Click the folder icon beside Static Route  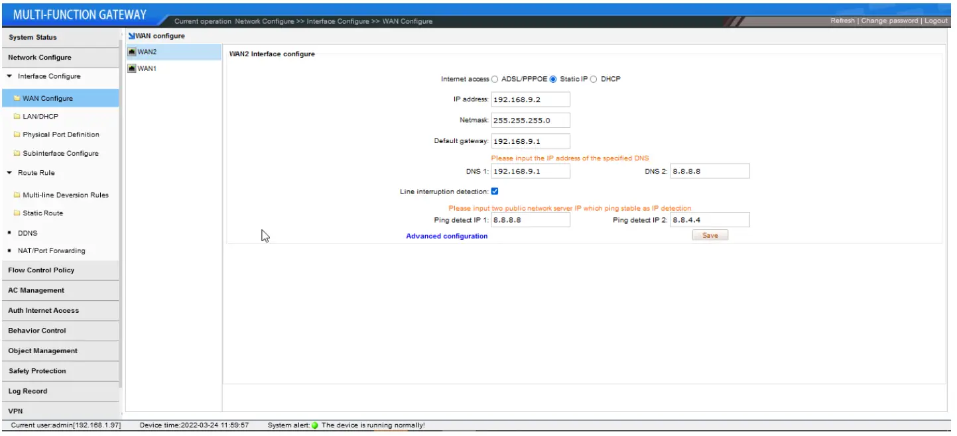[x=17, y=213]
